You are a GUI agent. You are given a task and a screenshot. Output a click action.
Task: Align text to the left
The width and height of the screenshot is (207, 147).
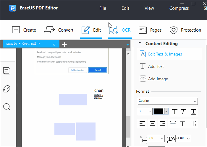pyautogui.click(x=142, y=124)
